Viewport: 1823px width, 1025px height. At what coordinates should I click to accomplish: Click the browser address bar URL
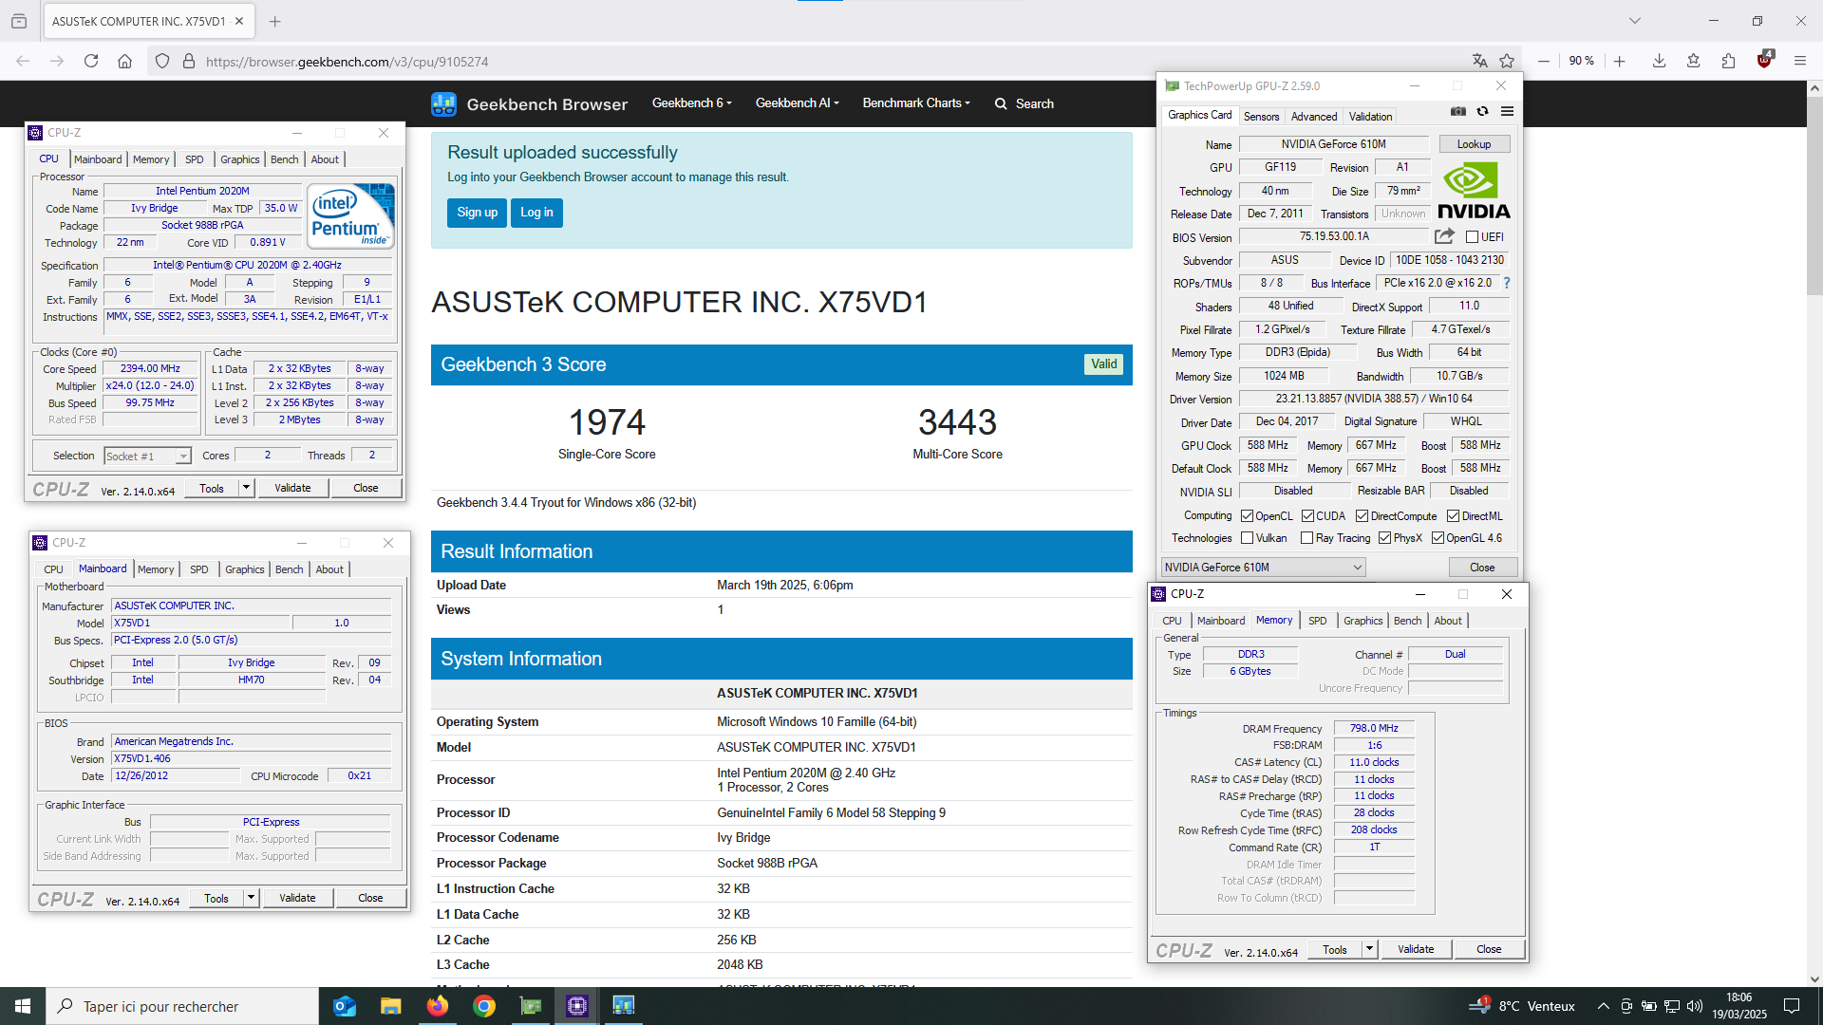pos(347,62)
